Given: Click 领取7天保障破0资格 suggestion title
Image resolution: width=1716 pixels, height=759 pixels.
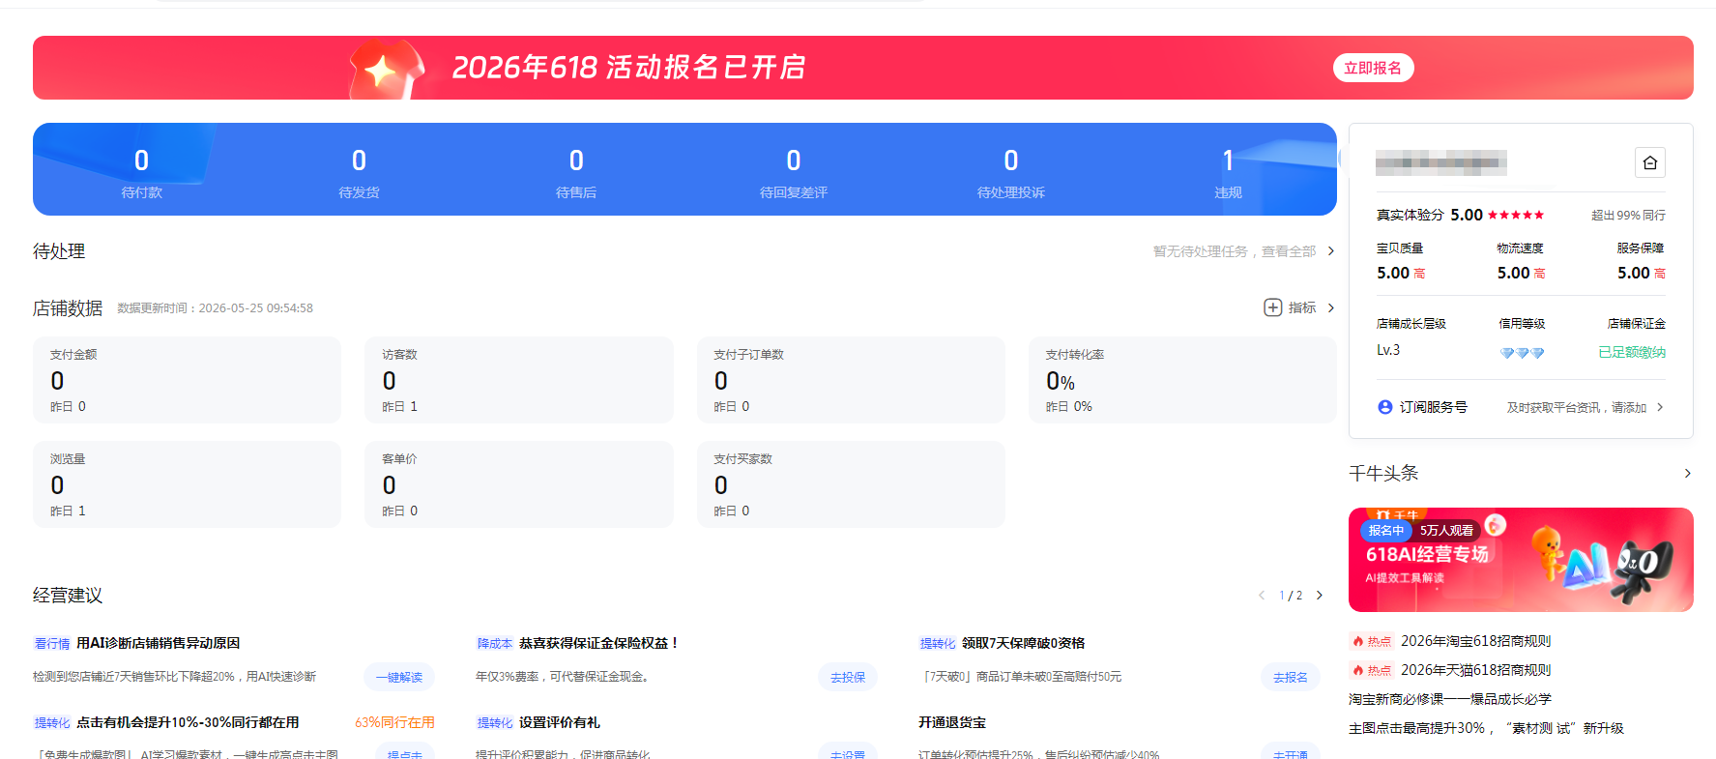Looking at the screenshot, I should click(x=1023, y=643).
